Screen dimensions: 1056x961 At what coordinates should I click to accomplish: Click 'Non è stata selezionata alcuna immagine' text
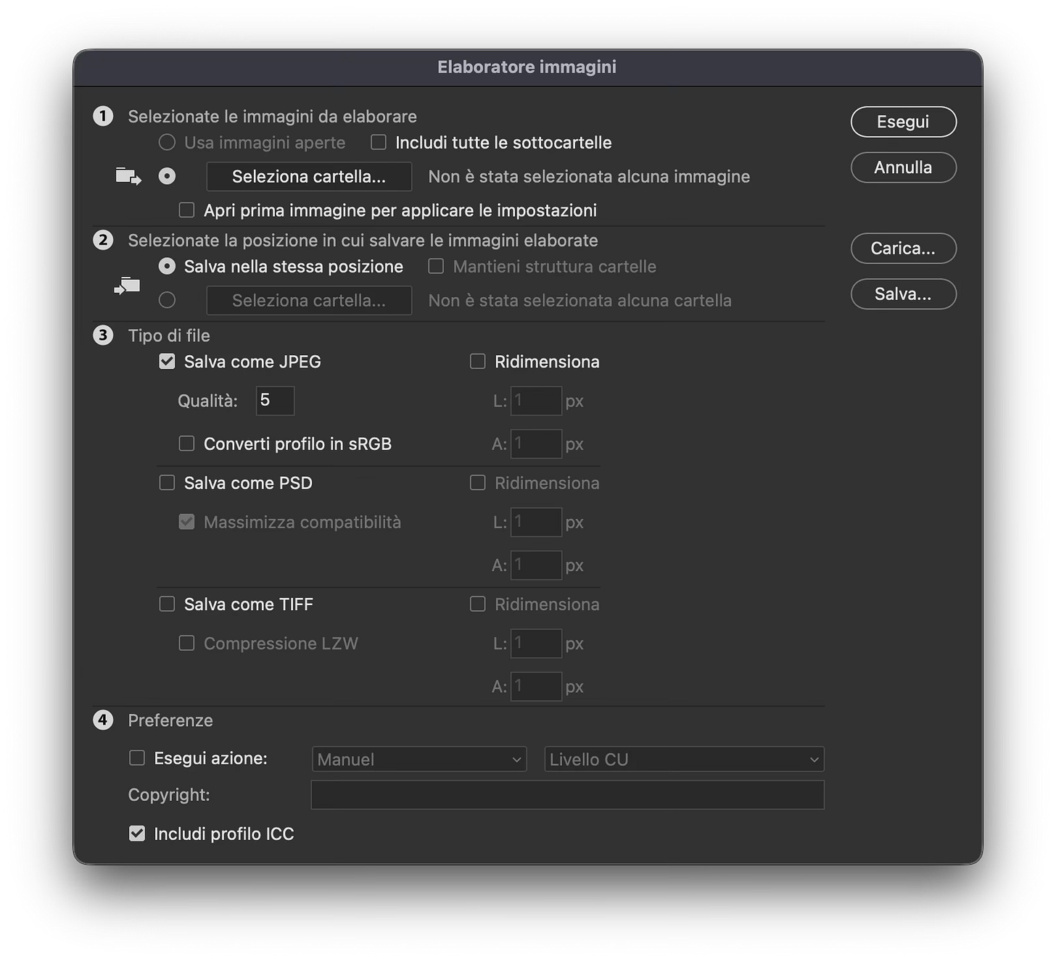tap(589, 177)
